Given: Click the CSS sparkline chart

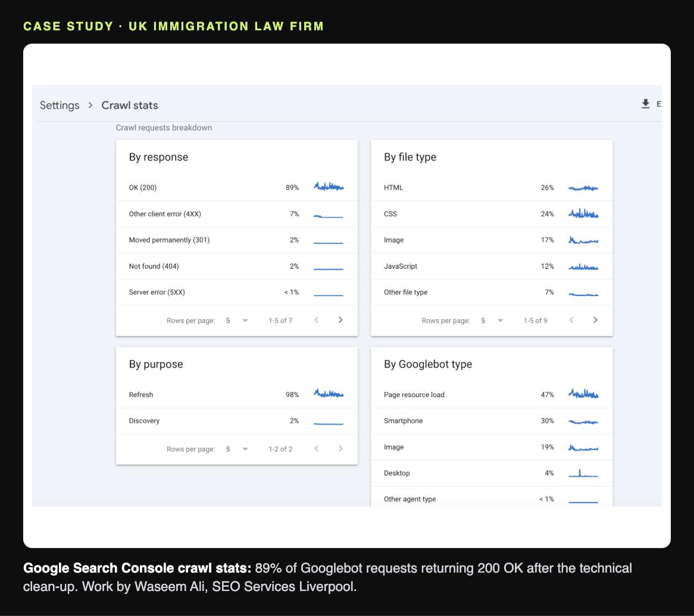Looking at the screenshot, I should pyautogui.click(x=583, y=213).
